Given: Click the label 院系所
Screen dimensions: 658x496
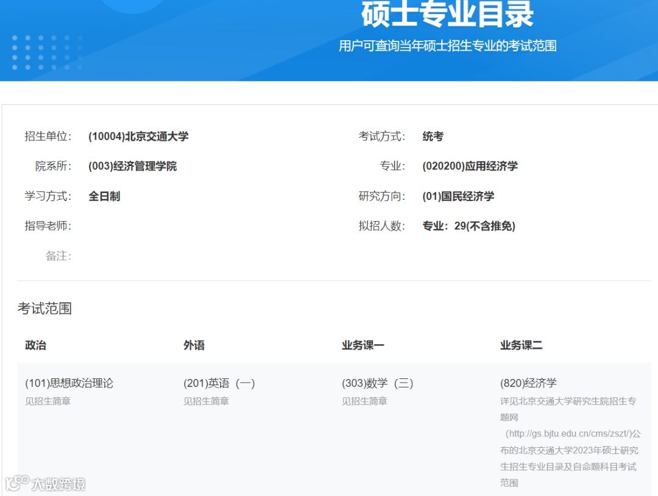Looking at the screenshot, I should pos(53,166).
